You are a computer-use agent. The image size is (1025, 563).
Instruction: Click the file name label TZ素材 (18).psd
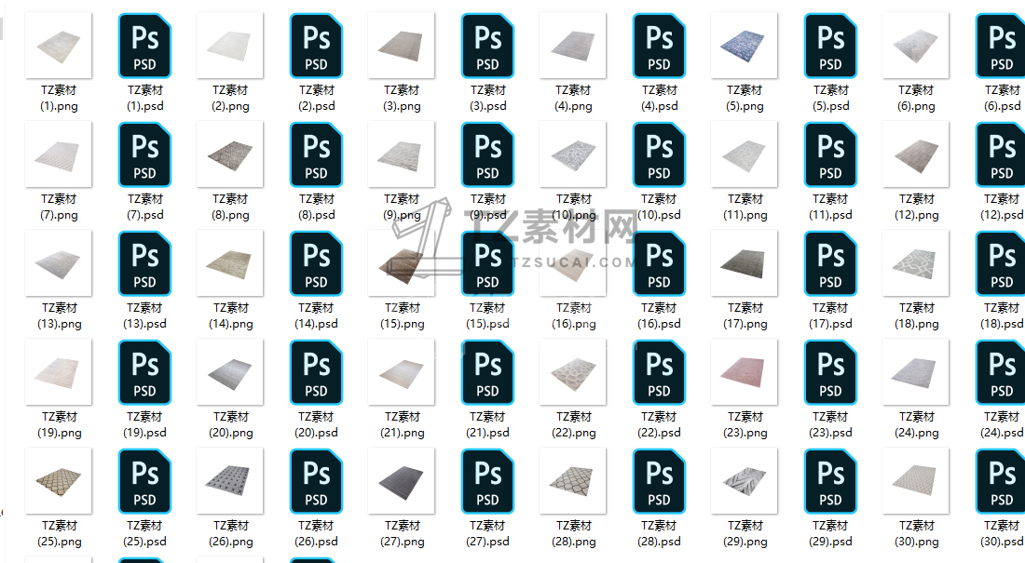(1002, 316)
